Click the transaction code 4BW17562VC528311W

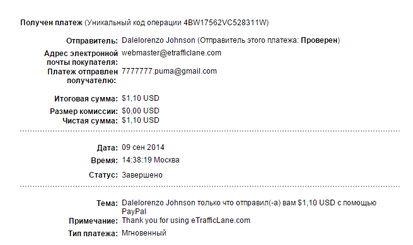coord(225,23)
